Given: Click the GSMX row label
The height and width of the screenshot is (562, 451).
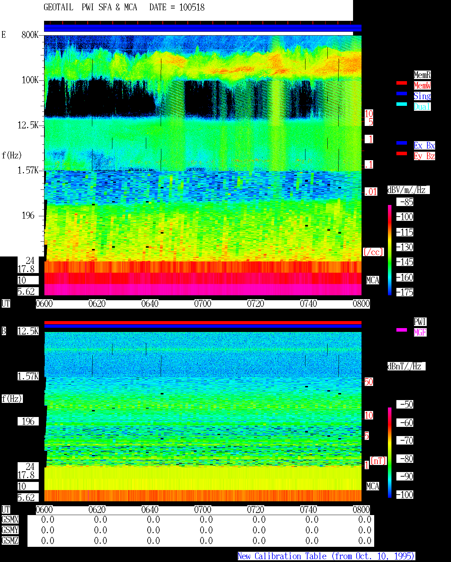Looking at the screenshot, I should 10,520.
